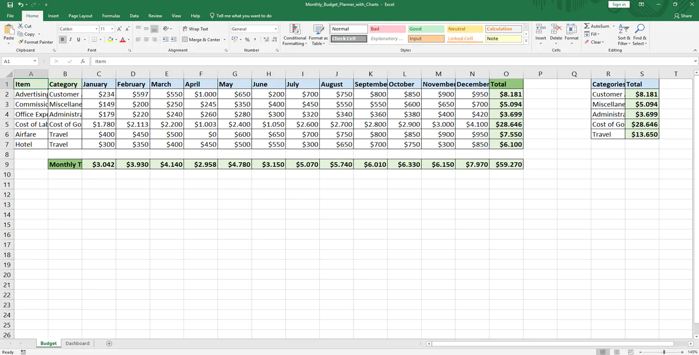Open the font name Calibri dropdown
The width and height of the screenshot is (699, 355).
(x=97, y=29)
